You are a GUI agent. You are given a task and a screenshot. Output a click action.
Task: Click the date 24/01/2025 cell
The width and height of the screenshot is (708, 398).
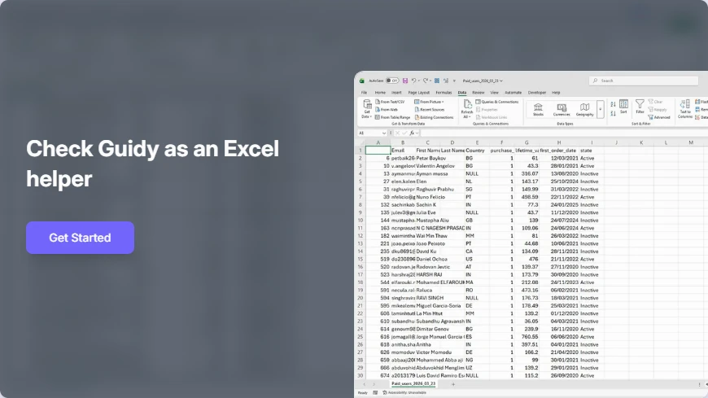559,204
